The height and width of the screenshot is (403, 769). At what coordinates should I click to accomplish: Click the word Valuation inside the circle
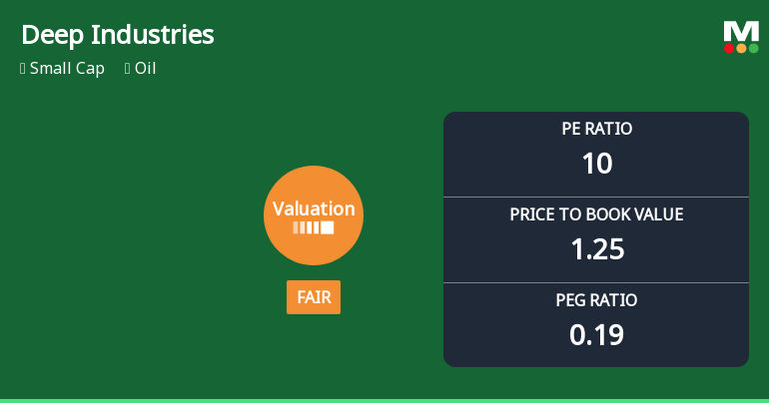(x=314, y=208)
